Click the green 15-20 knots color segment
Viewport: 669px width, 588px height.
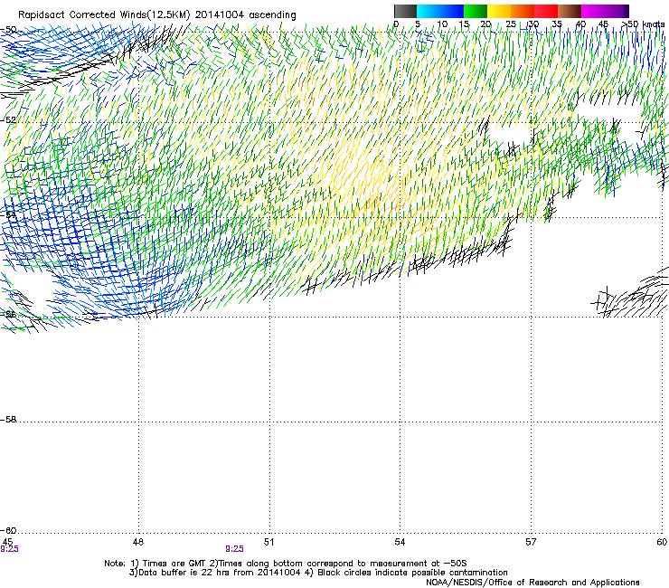[476, 11]
